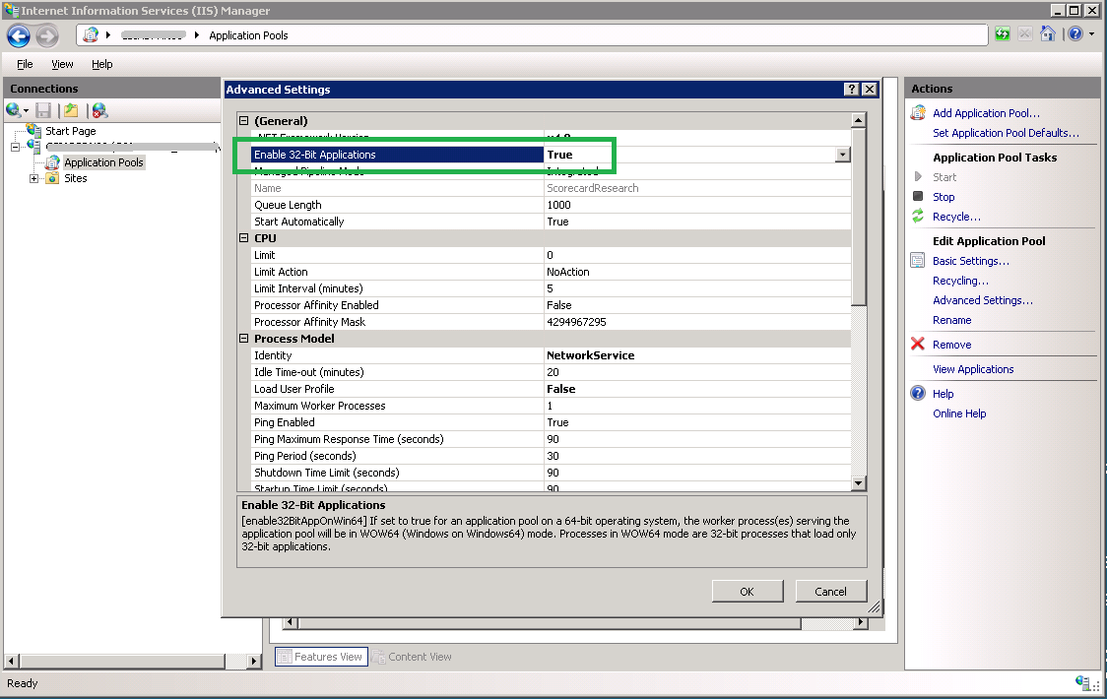1107x699 pixels.
Task: Open Online Help link
Action: click(x=959, y=413)
